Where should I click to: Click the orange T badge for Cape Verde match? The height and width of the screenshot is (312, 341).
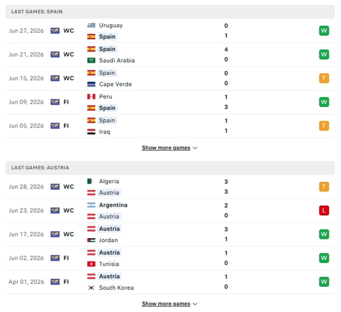tap(324, 78)
